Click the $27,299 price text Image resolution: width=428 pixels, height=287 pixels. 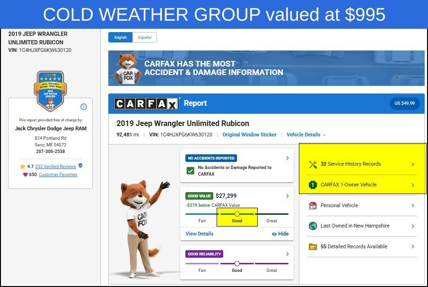pyautogui.click(x=226, y=196)
